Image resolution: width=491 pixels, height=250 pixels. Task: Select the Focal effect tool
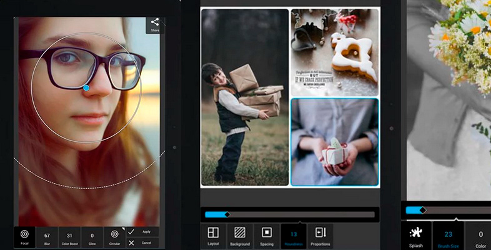[x=24, y=237]
